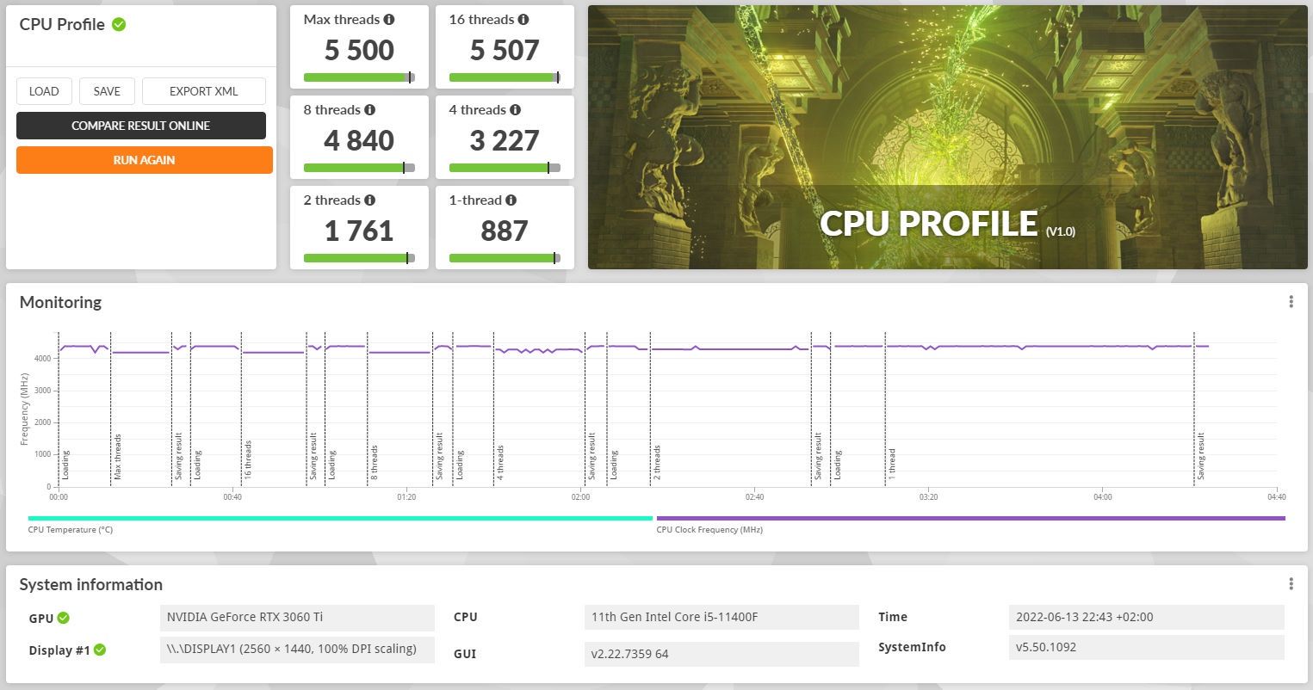Click the 1-thread score 887

click(505, 231)
